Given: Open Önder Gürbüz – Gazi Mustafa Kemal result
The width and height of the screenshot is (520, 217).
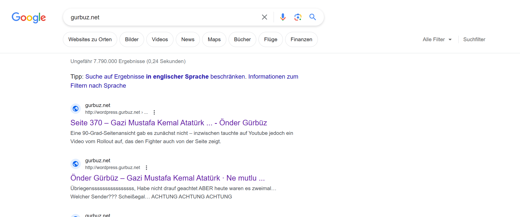Looking at the screenshot, I should [x=168, y=178].
